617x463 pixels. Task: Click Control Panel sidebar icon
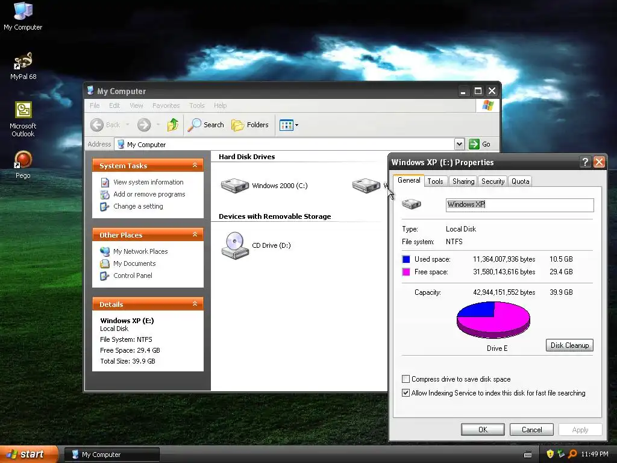coord(105,276)
